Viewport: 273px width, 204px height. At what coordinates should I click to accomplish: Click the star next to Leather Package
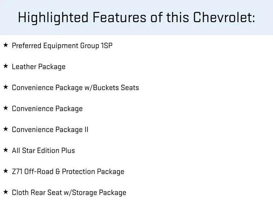tap(6, 66)
